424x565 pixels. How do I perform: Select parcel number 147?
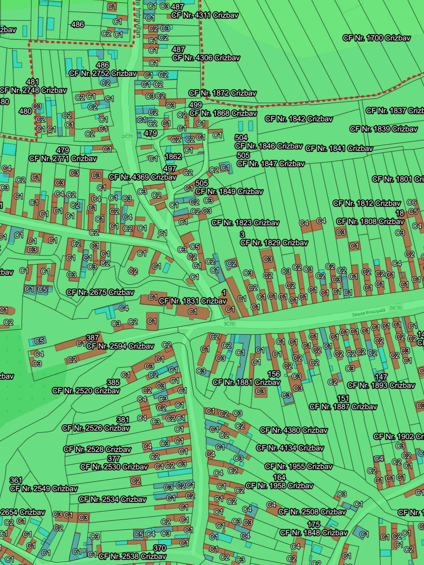[x=381, y=377]
